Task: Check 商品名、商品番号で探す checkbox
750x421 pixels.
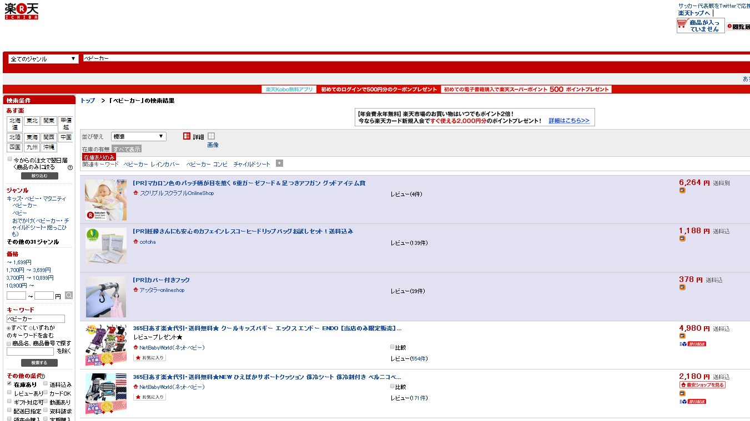Action: pos(9,343)
